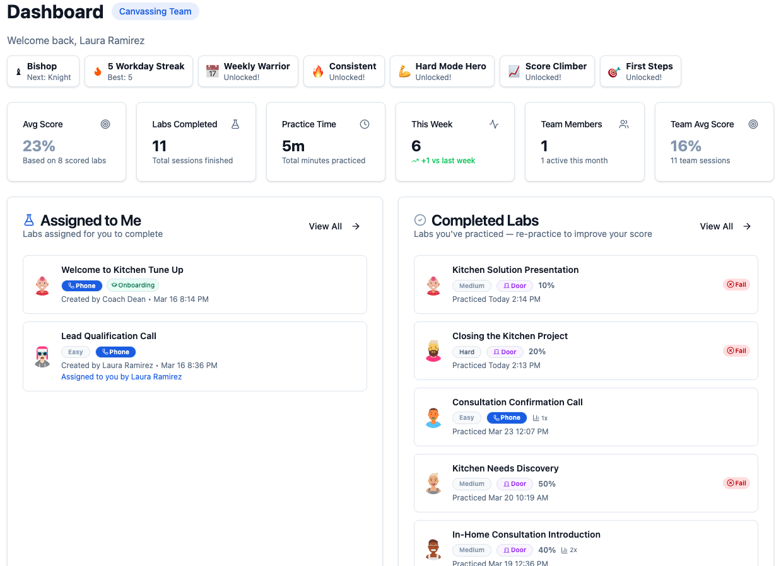The width and height of the screenshot is (781, 566).
Task: Click the Fail badge on Closing the Kitchen Project
Action: (736, 351)
